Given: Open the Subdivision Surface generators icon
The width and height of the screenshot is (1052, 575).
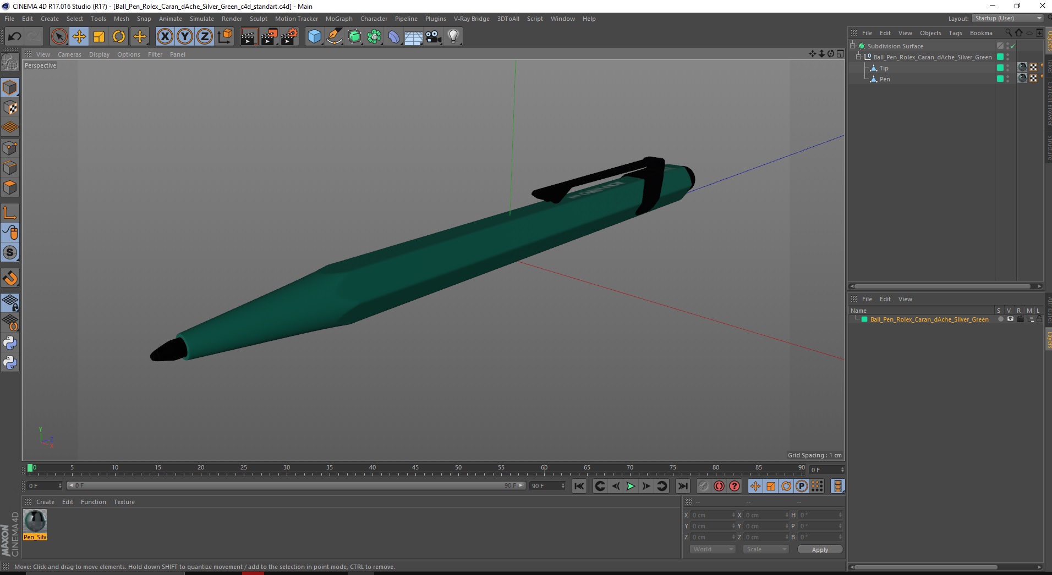Looking at the screenshot, I should coord(354,37).
